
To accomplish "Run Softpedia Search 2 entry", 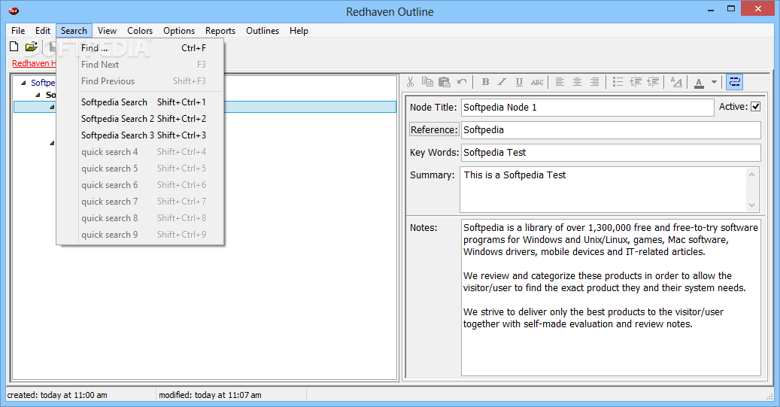I will [141, 118].
